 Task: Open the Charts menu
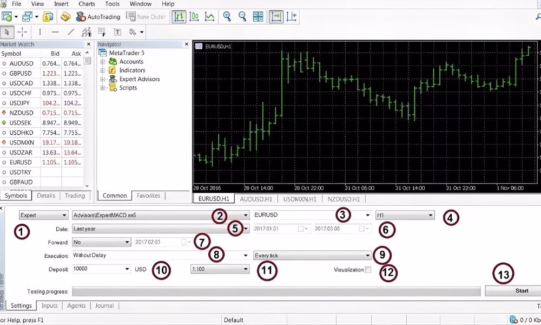tap(87, 4)
